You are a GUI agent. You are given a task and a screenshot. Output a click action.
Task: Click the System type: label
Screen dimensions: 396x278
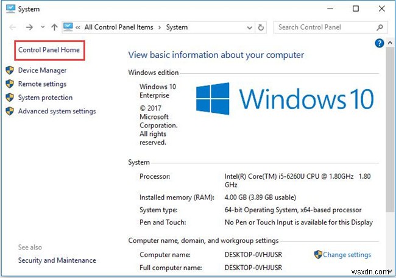pyautogui.click(x=158, y=210)
